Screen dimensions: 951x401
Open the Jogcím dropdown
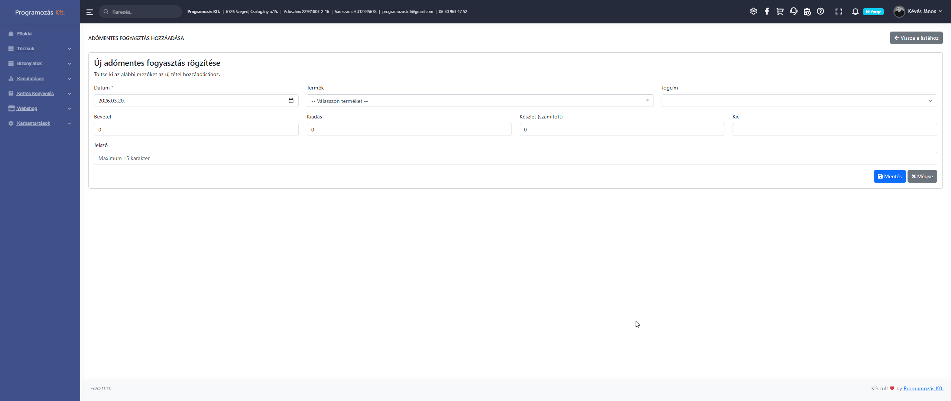pos(799,101)
